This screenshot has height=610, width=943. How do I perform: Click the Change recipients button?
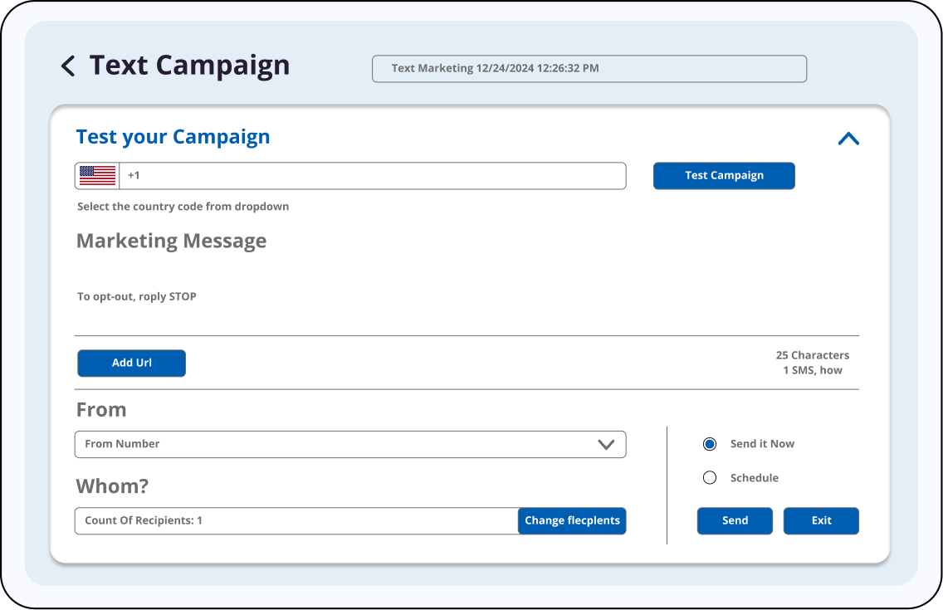572,521
